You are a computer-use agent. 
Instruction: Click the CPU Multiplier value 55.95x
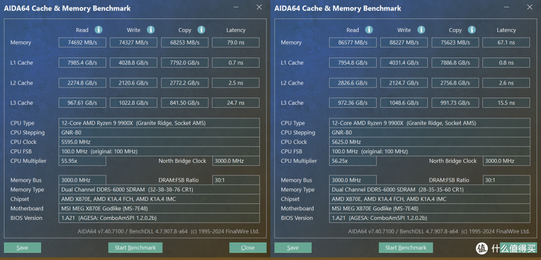(x=82, y=161)
